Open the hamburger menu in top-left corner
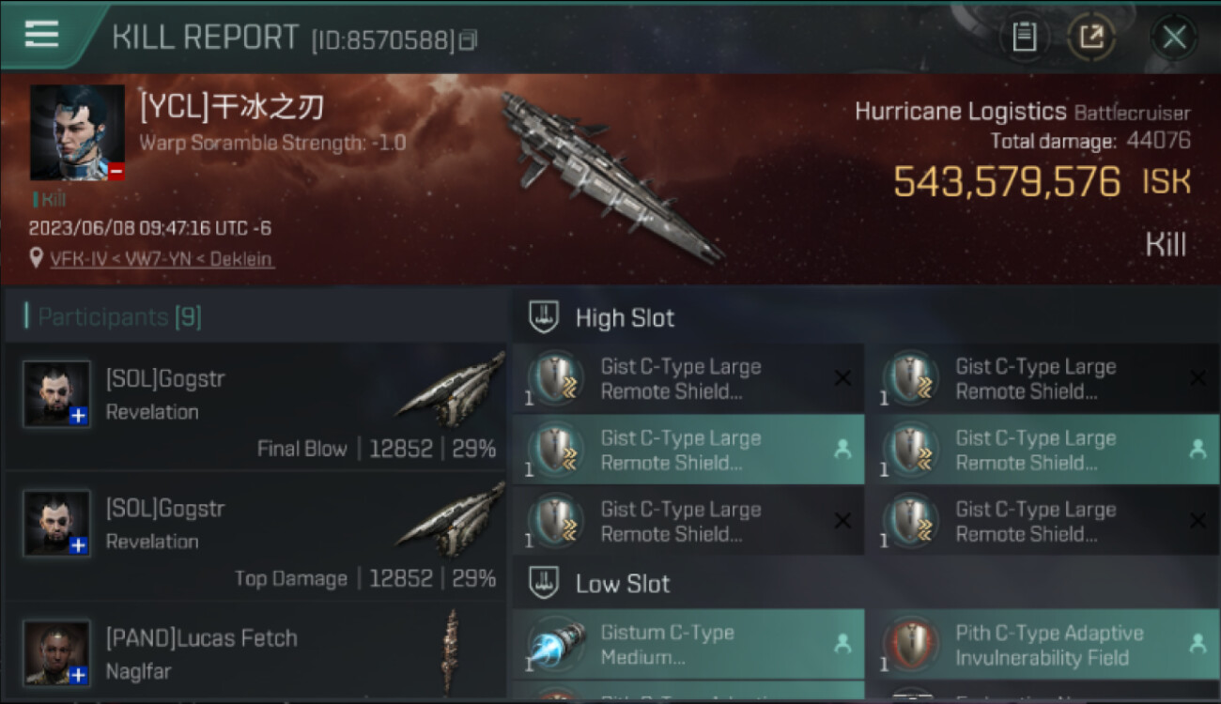Screen dimensions: 1221x704 [41, 35]
